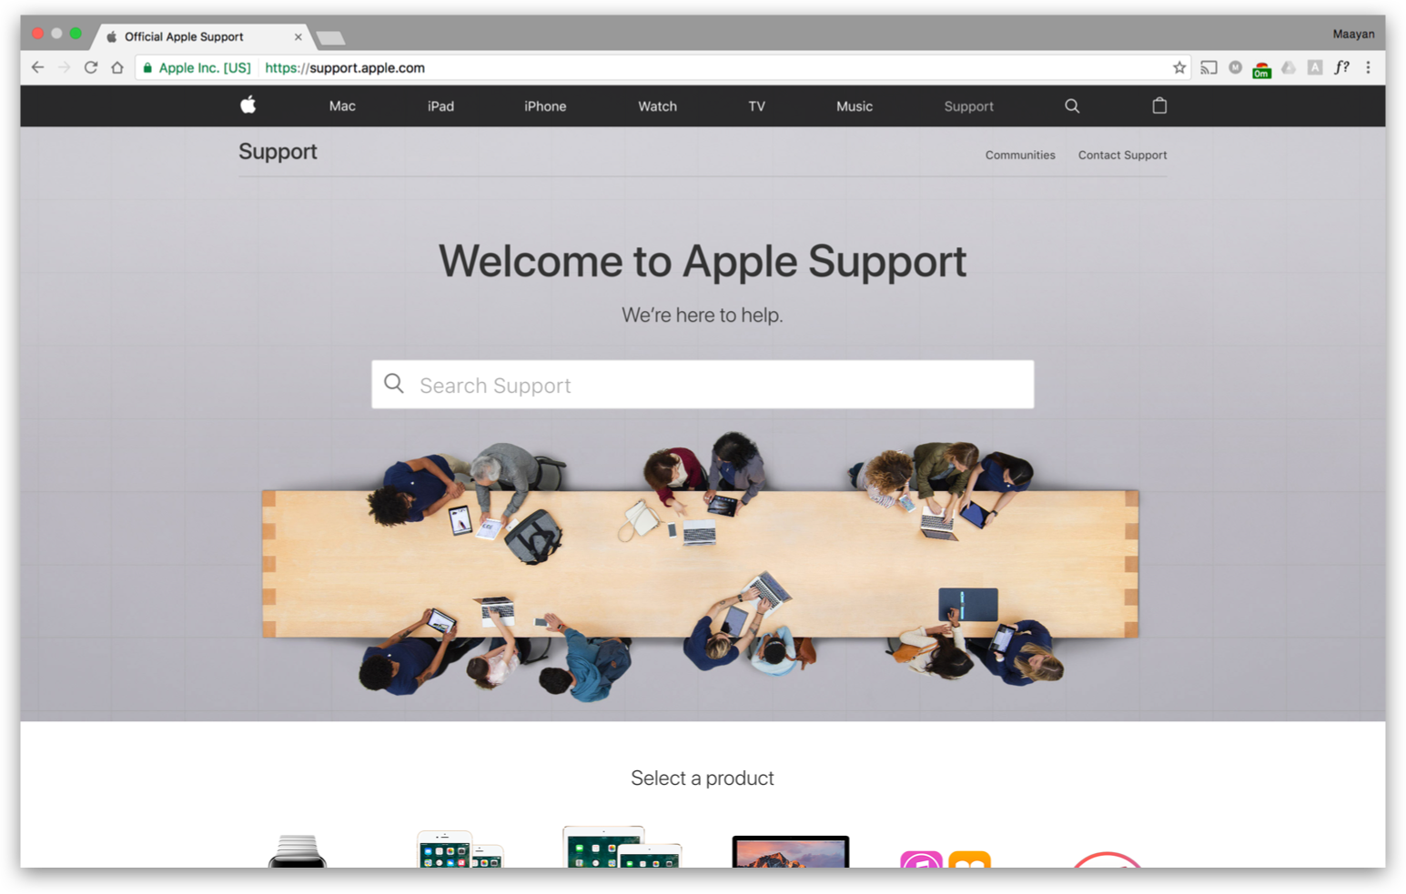1406x894 pixels.
Task: Open the Contact Support link
Action: tap(1122, 156)
